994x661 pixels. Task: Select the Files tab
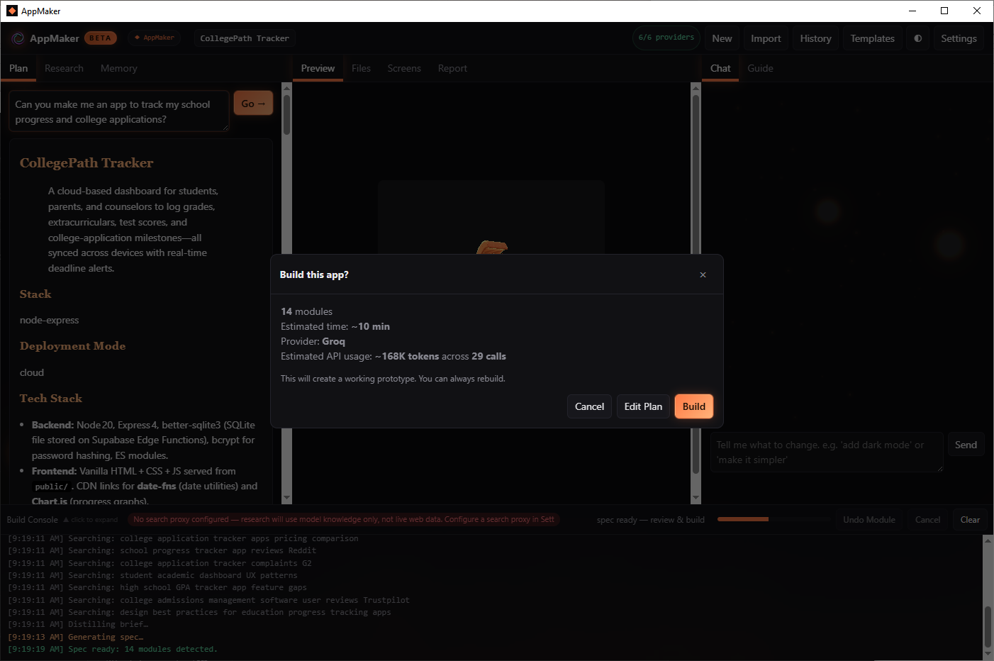[361, 68]
